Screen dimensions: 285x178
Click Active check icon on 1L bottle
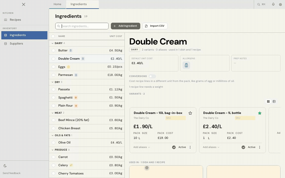pos(243,147)
